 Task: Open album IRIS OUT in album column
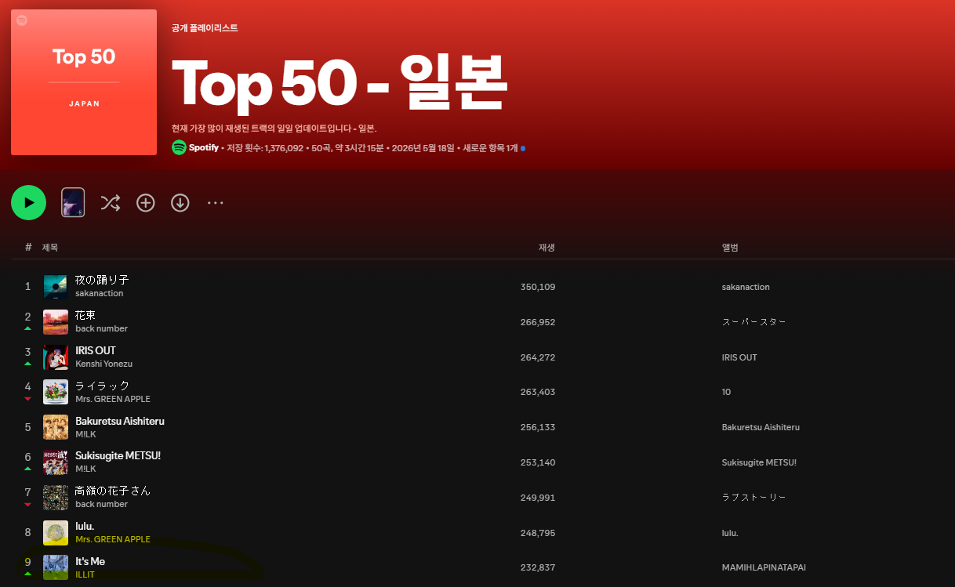click(x=739, y=357)
